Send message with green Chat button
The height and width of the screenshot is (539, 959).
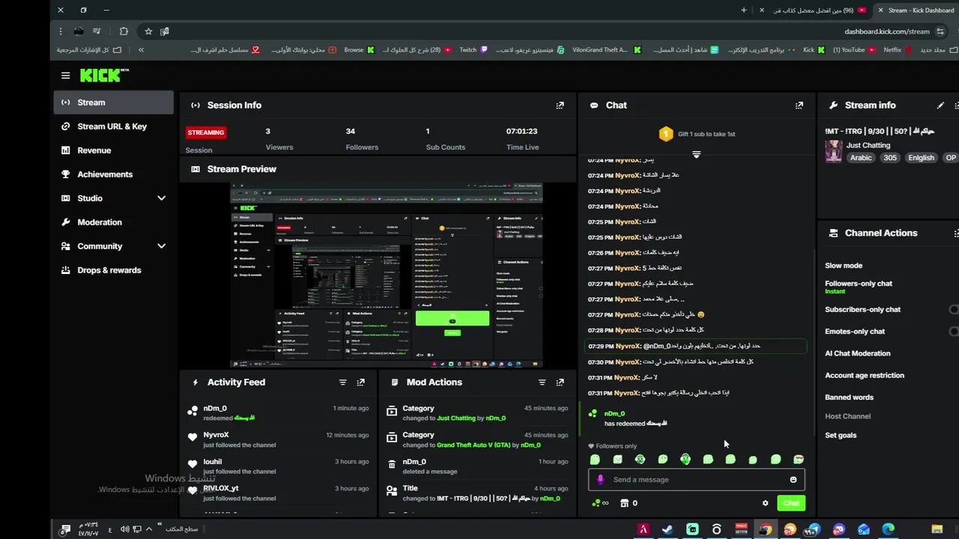(791, 503)
